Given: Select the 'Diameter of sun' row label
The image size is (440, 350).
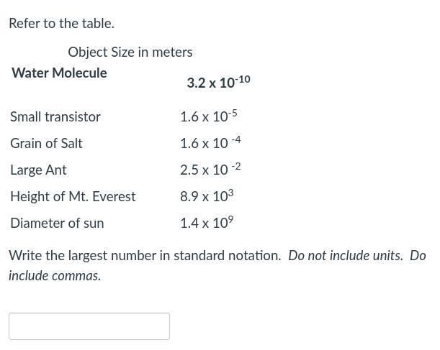Looking at the screenshot, I should tap(57, 223).
